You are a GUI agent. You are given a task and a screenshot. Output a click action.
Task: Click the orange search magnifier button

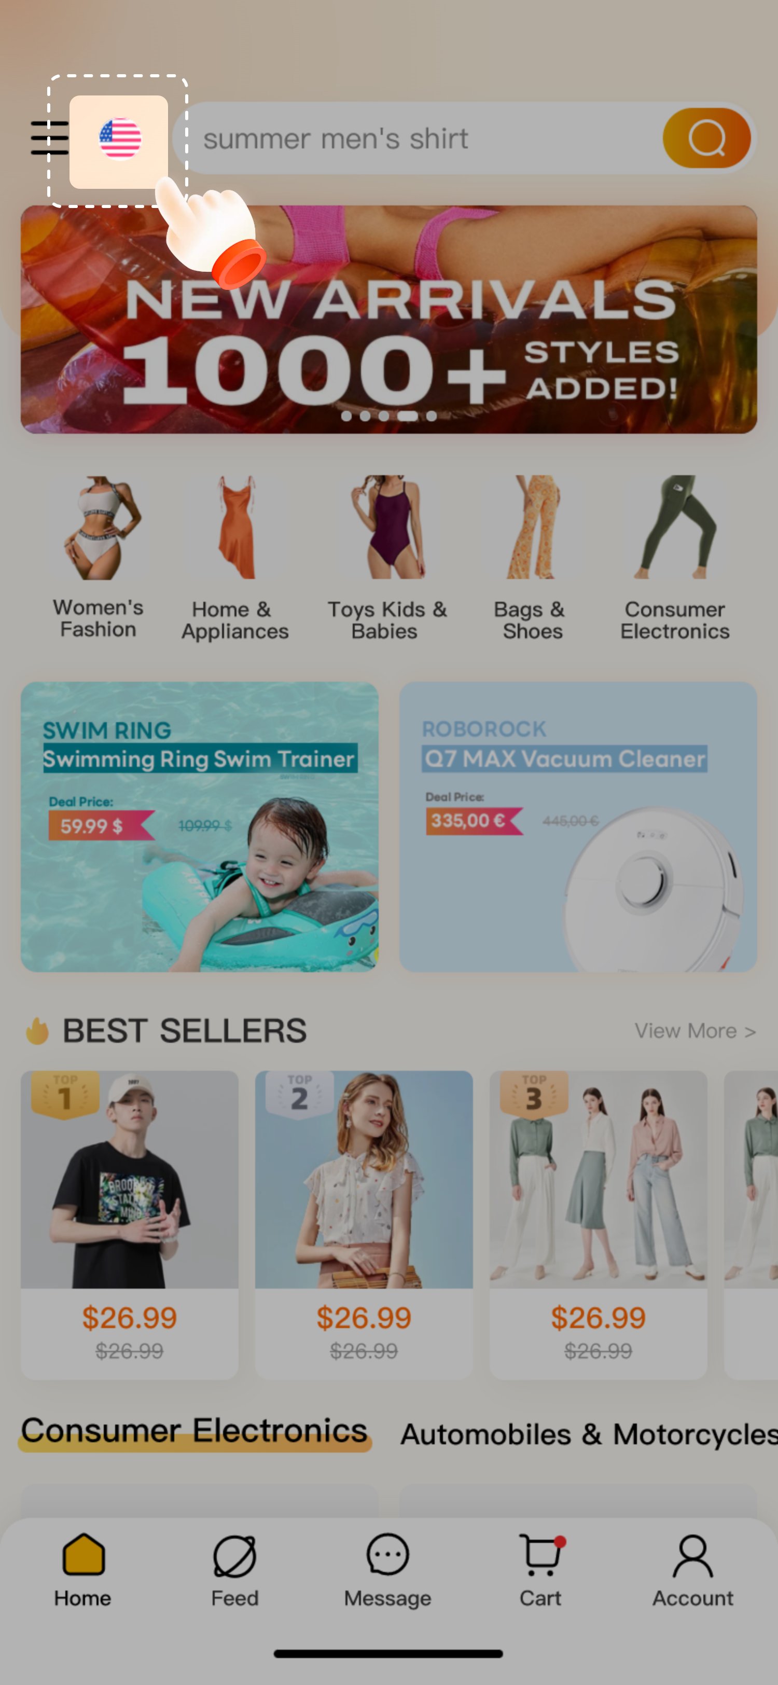[x=706, y=138]
